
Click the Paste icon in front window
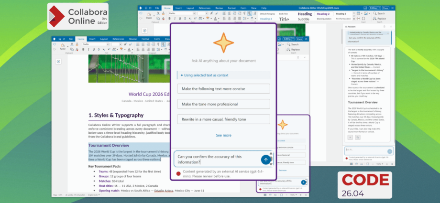[x=63, y=46]
